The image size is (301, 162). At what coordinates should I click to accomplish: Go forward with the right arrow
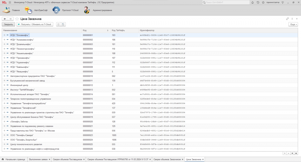click(x=11, y=19)
